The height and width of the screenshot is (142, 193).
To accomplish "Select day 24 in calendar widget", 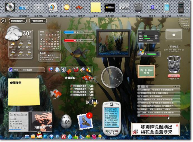I will 43,46.
